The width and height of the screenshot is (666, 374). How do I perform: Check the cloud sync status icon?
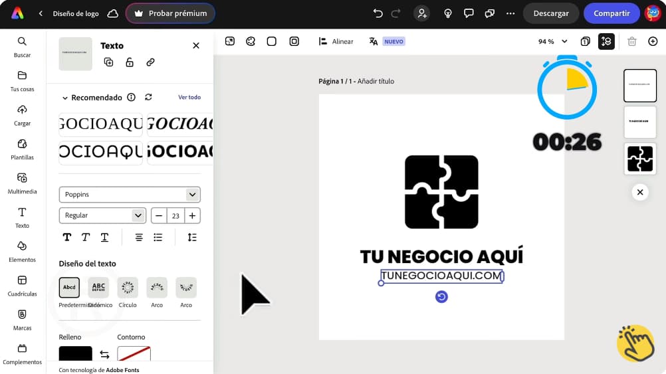pos(112,13)
